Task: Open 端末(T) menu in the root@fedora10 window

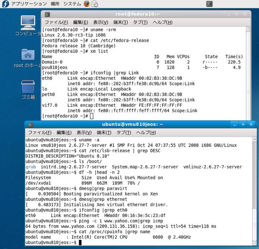Action: 121,22
